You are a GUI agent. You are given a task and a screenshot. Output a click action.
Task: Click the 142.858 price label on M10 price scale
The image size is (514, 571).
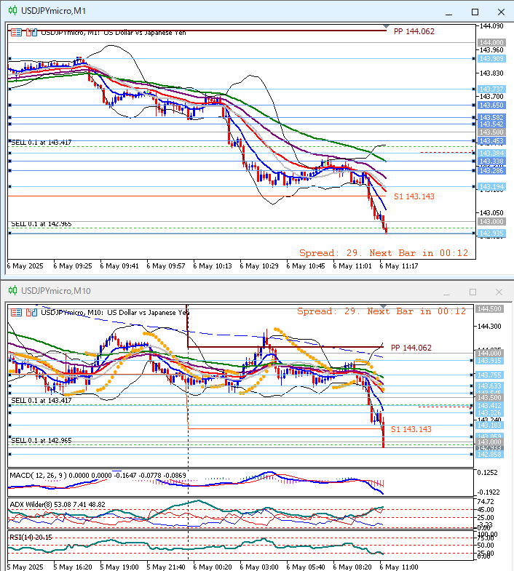coord(489,455)
